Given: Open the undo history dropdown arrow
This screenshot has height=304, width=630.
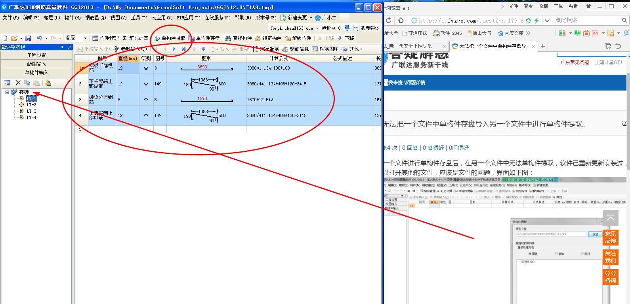Looking at the screenshot, I should [x=46, y=38].
